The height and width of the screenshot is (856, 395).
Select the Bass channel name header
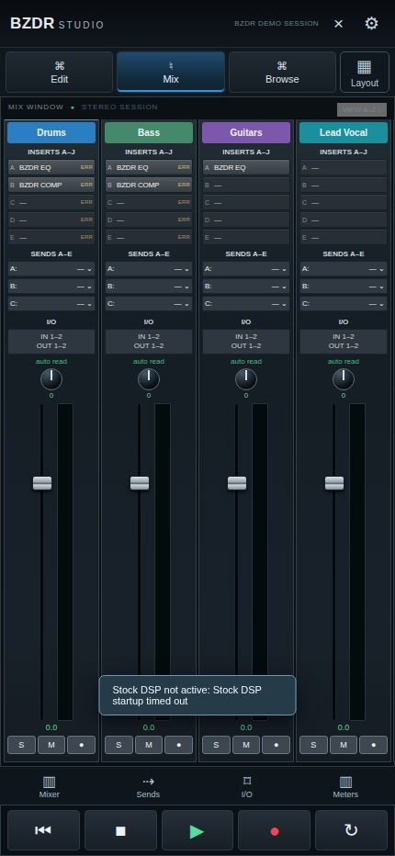click(x=149, y=132)
